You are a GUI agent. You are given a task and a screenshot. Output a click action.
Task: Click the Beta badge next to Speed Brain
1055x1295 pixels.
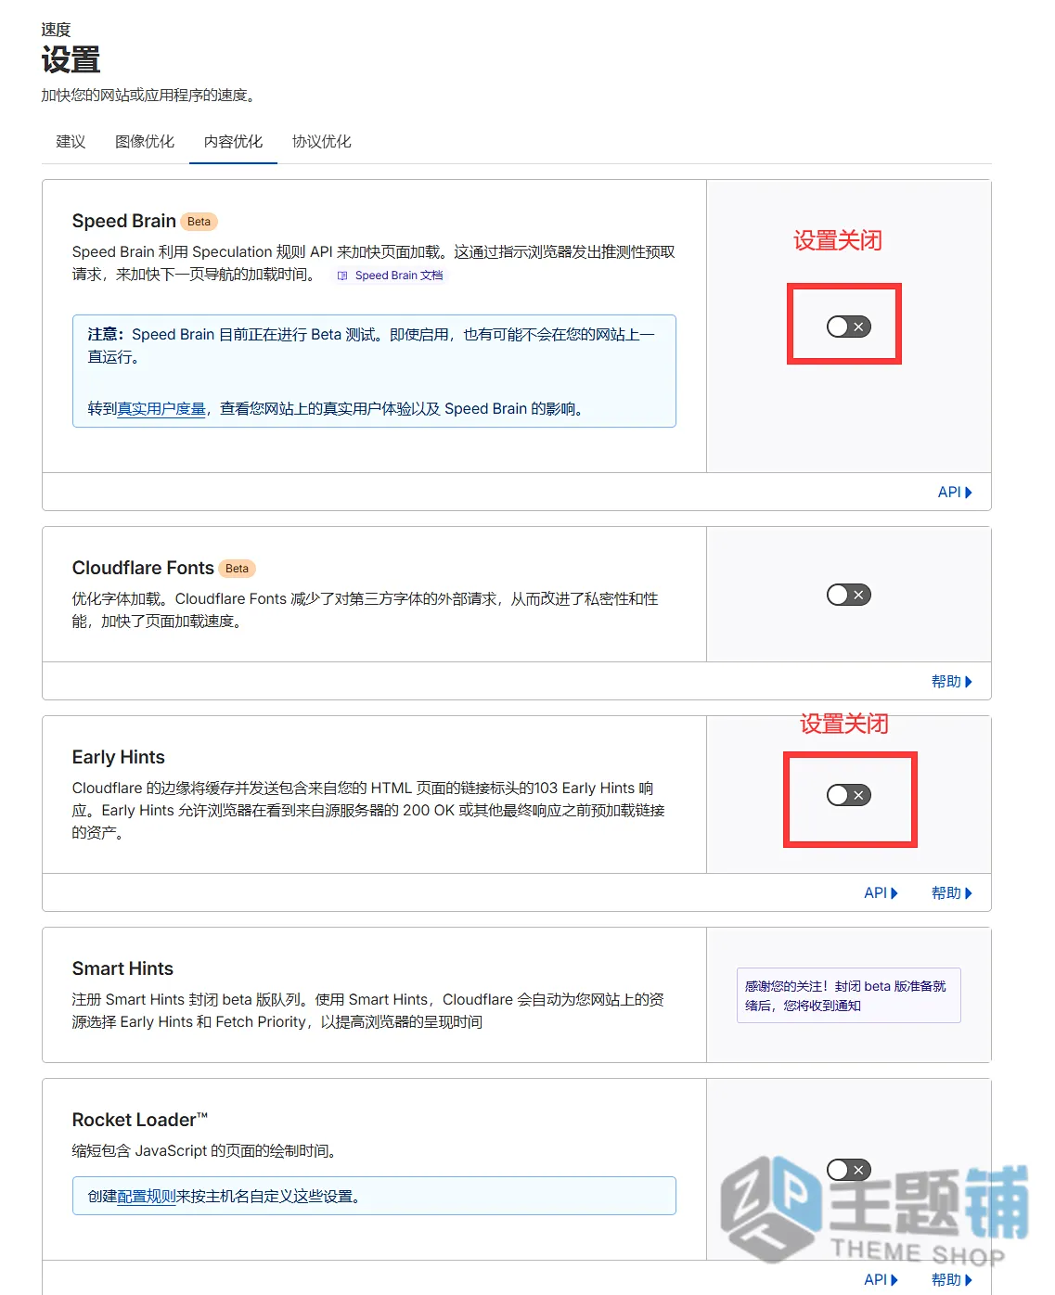pyautogui.click(x=199, y=222)
